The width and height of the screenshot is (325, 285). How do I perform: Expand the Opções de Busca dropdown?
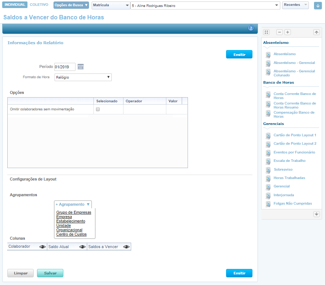[71, 5]
